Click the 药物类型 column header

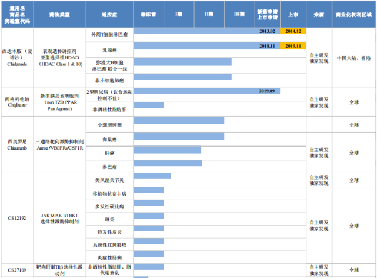pos(59,15)
